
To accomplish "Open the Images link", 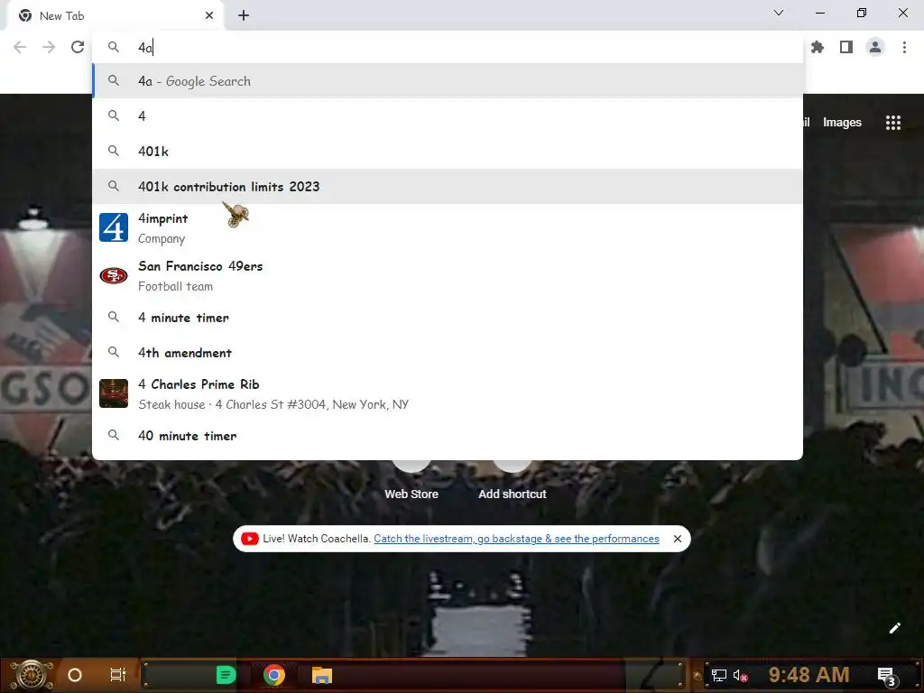I will [842, 122].
